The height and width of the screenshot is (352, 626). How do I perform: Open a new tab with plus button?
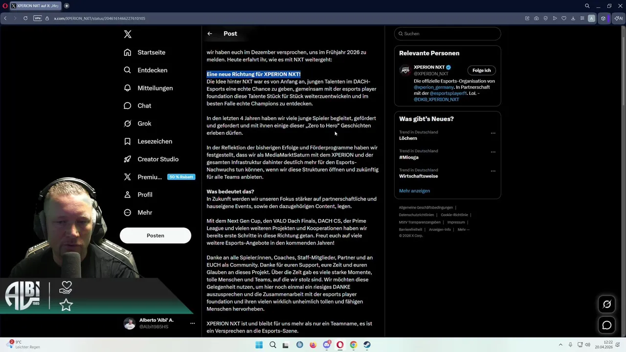(67, 6)
